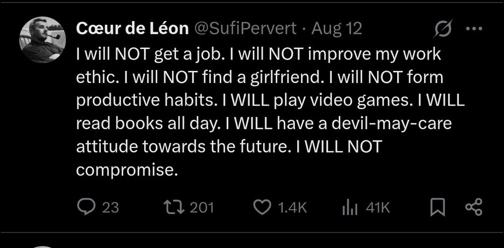Viewport: 504px width, 248px height.
Task: Click the share icon on the tweet
Action: (x=473, y=207)
